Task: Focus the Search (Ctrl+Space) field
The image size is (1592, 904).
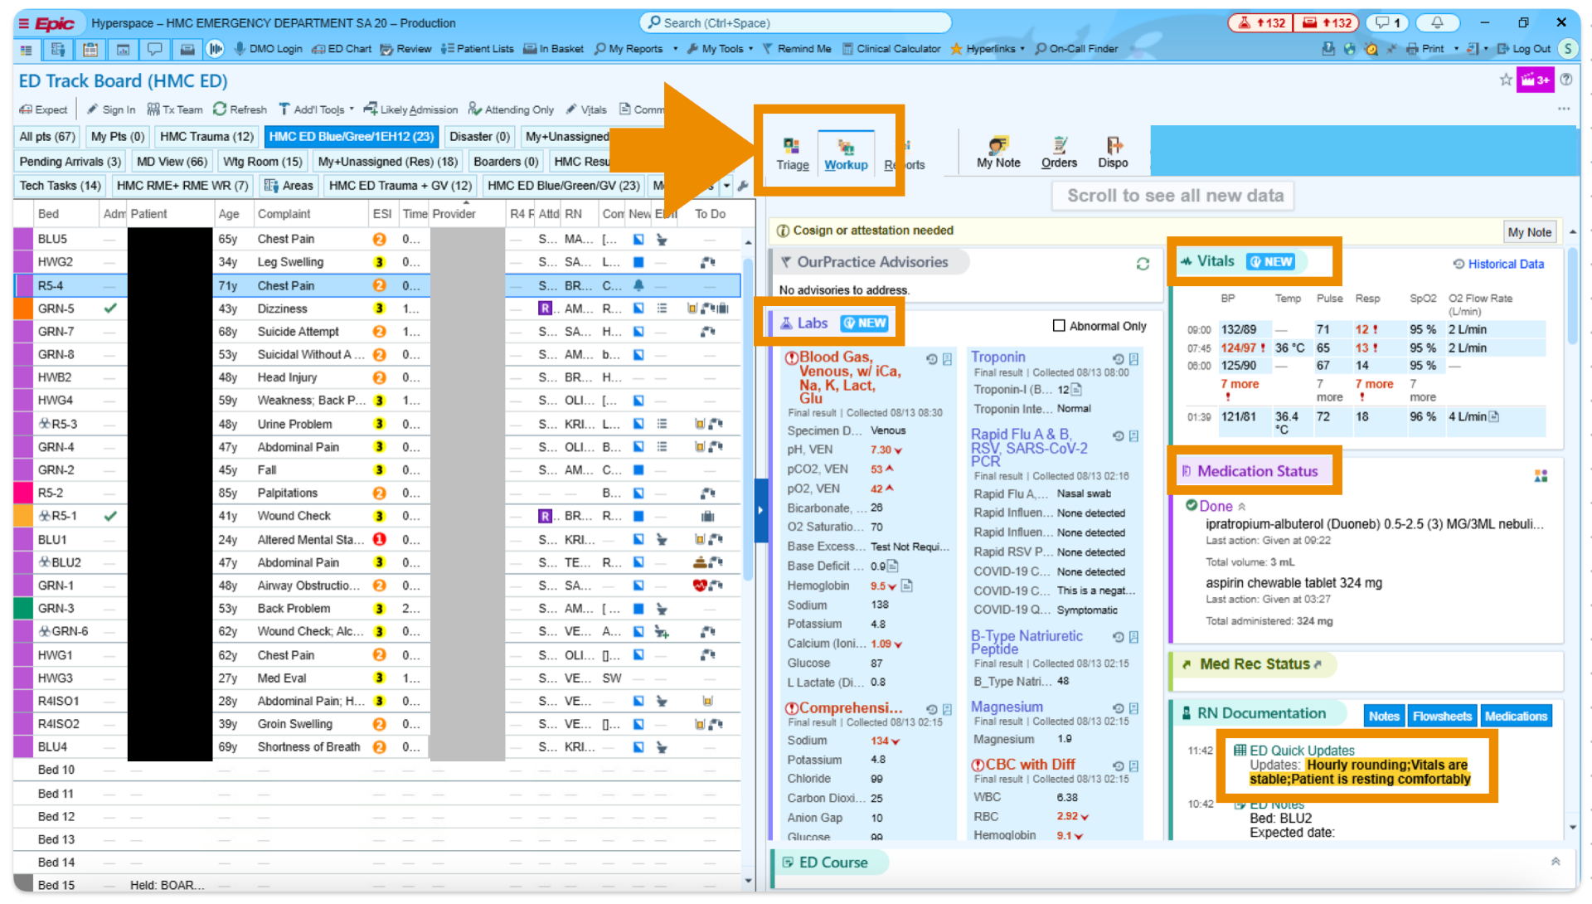Action: [796, 23]
